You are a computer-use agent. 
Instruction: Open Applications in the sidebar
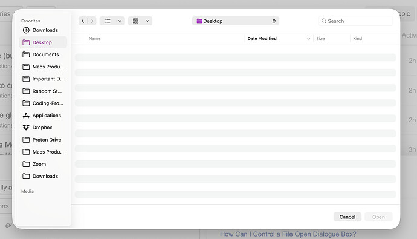[x=43, y=115]
